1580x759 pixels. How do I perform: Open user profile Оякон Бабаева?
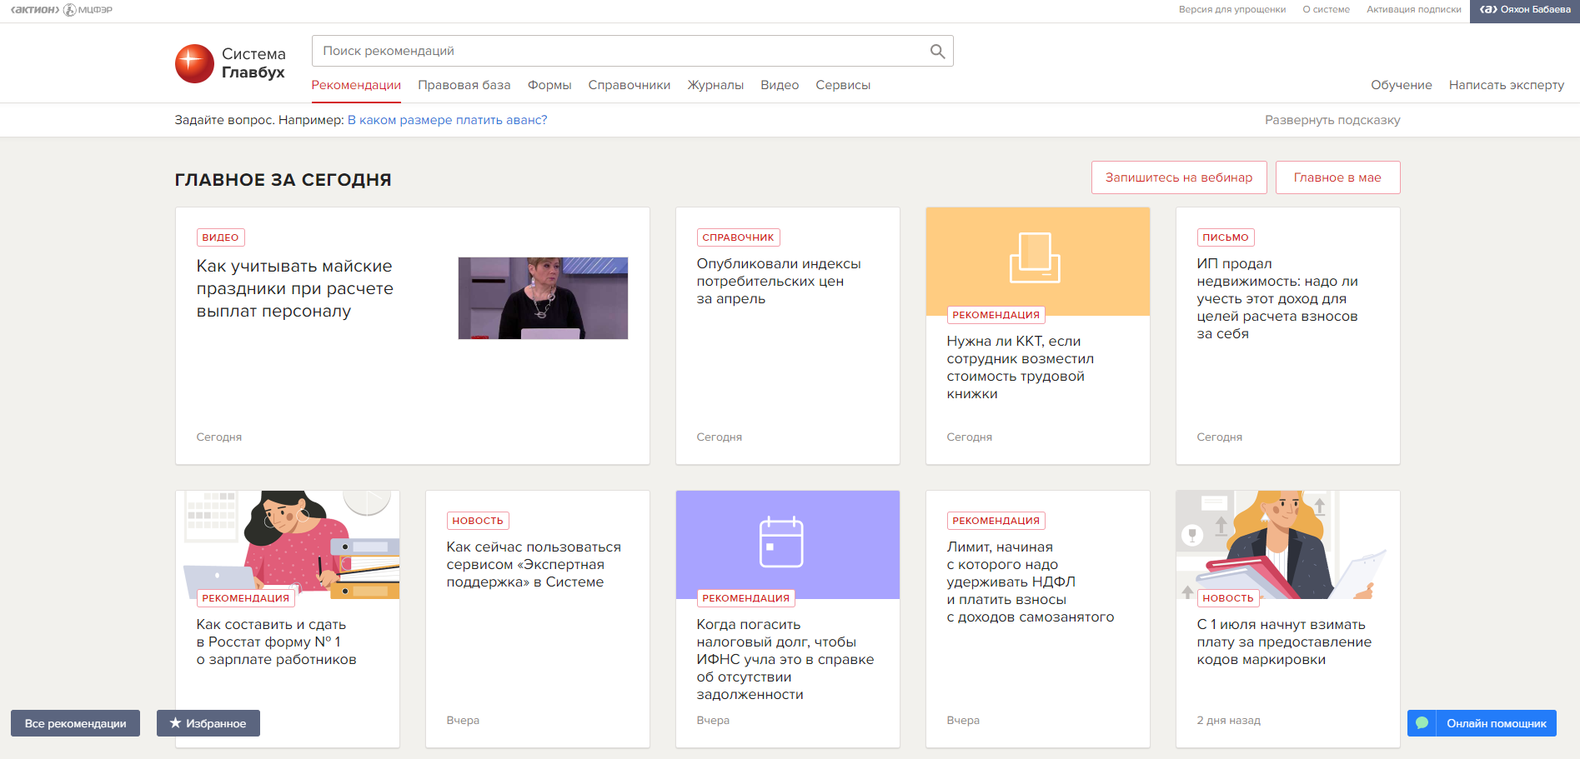pyautogui.click(x=1525, y=10)
